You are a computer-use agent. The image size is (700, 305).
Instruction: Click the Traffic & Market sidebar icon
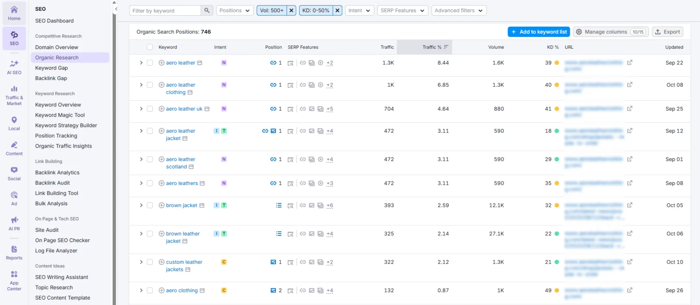click(x=14, y=95)
